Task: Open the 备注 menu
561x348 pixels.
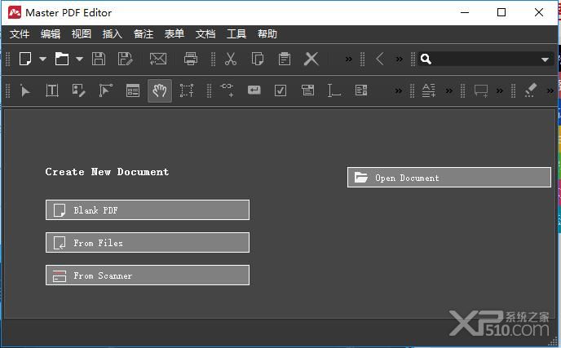Action: click(x=144, y=34)
